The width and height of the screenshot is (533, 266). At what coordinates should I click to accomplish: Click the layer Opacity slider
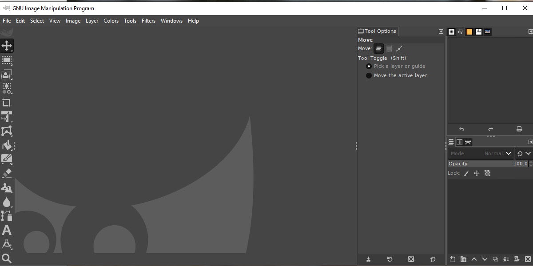[488, 164]
